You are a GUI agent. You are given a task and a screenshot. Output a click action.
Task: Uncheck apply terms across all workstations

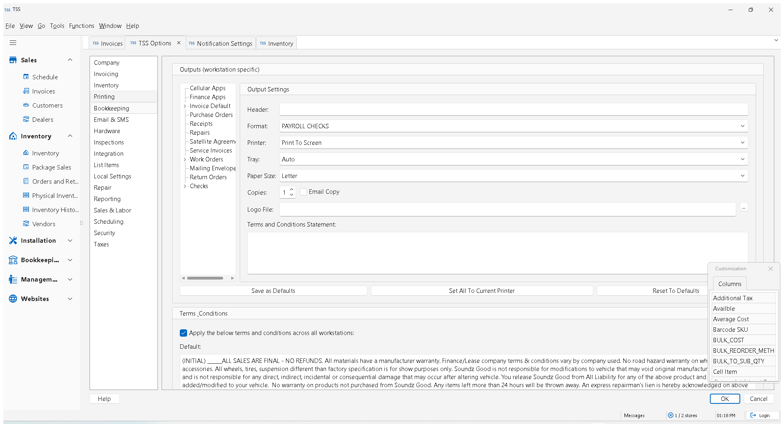(x=183, y=333)
